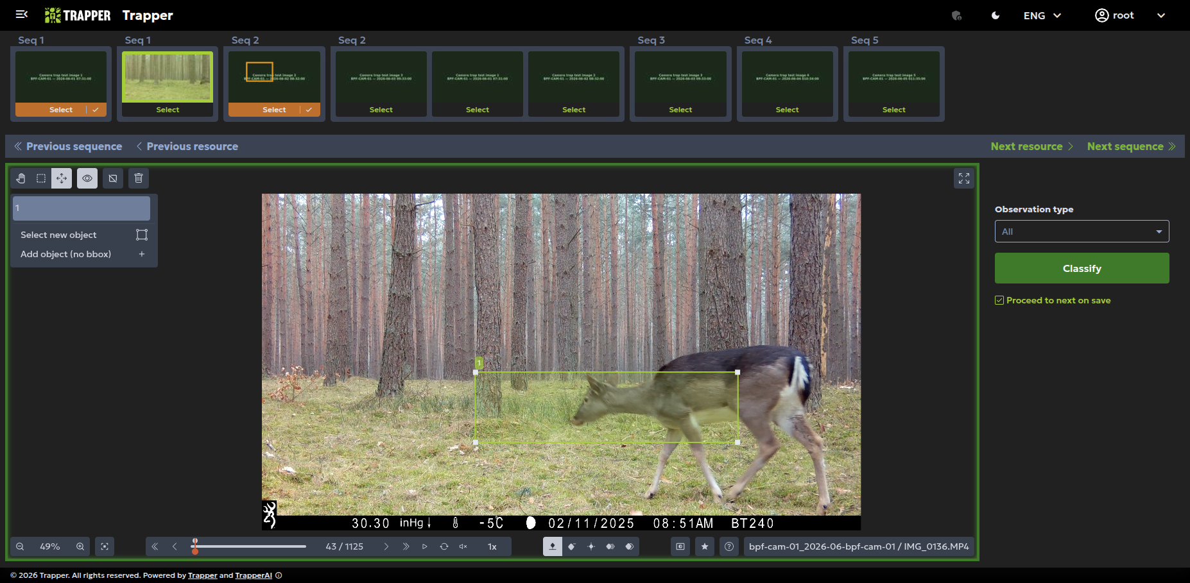Open the Trapper footer link
Viewport: 1190px width, 583px height.
202,575
